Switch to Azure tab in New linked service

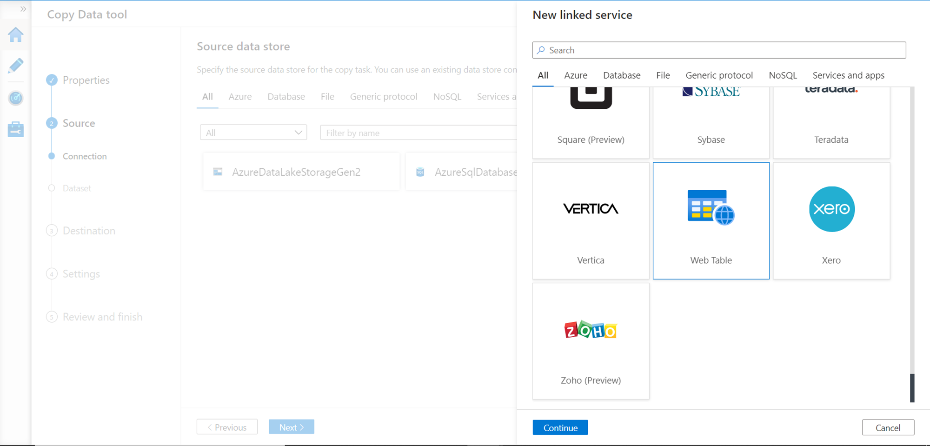click(576, 75)
